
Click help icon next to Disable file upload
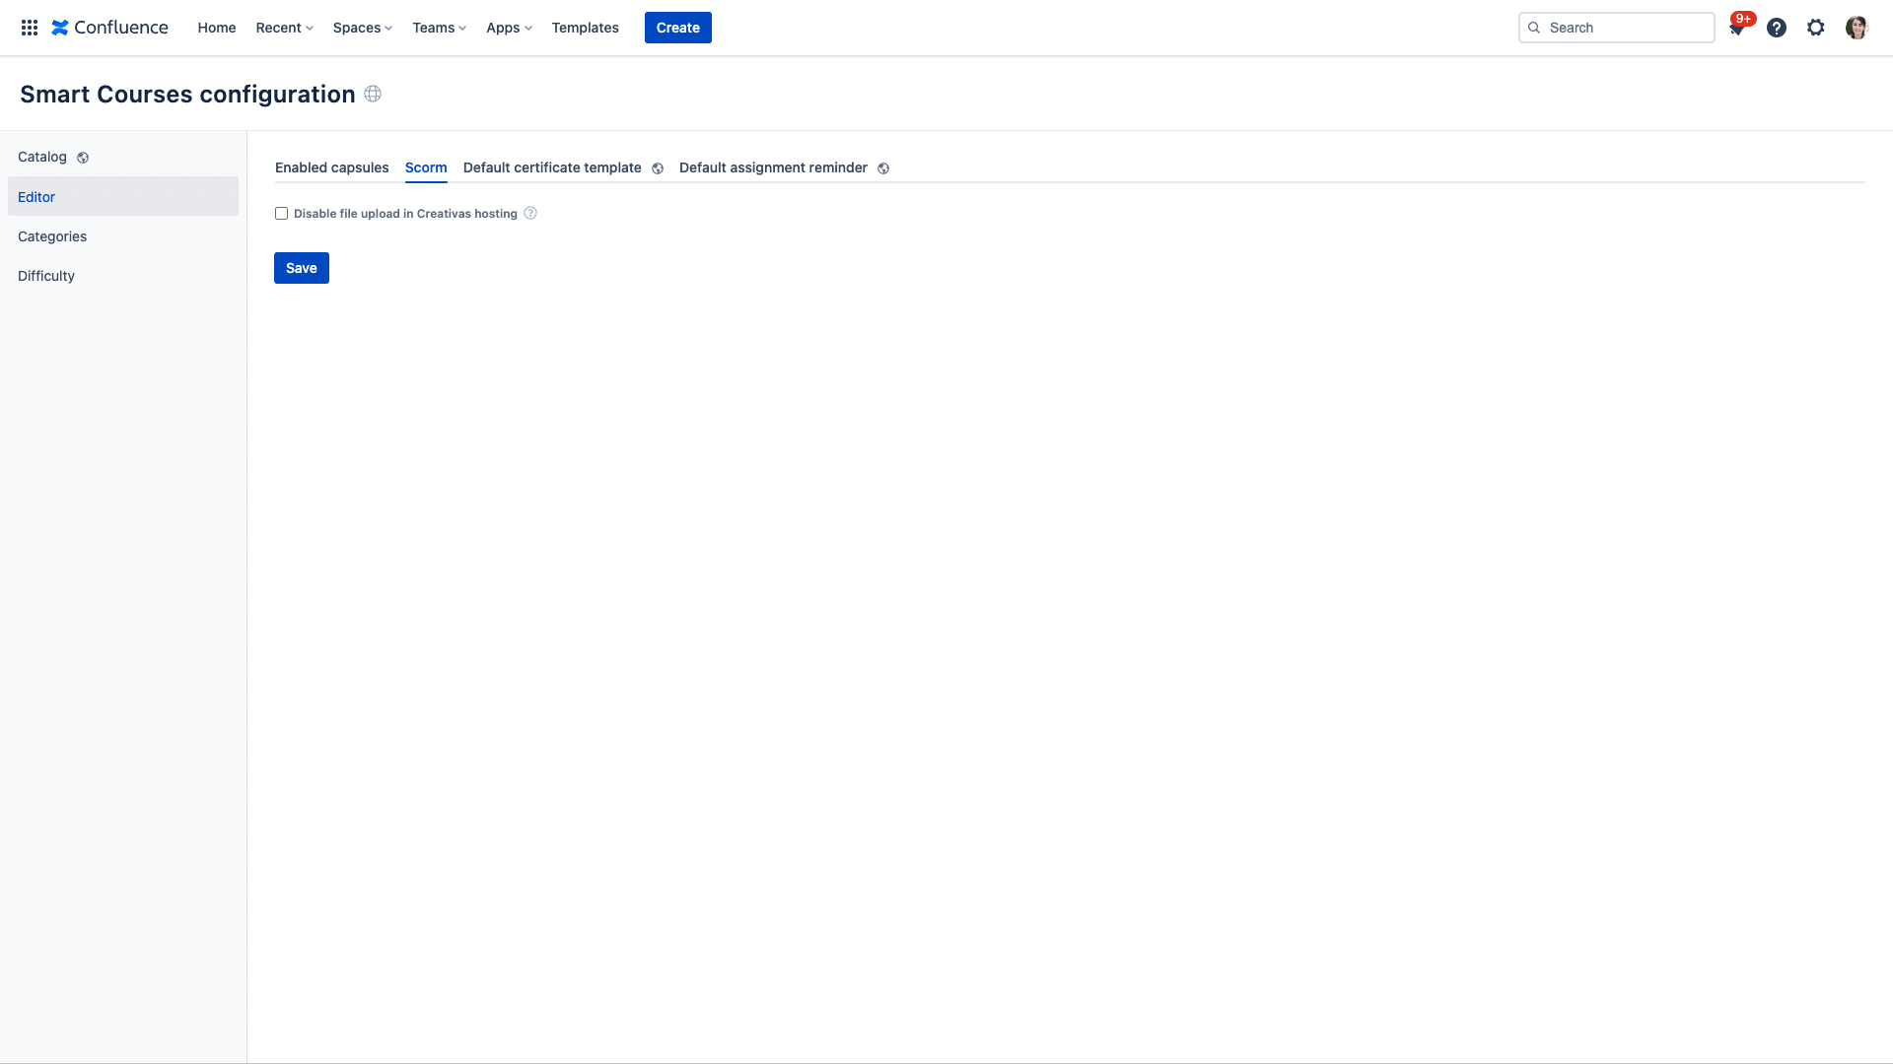(530, 213)
